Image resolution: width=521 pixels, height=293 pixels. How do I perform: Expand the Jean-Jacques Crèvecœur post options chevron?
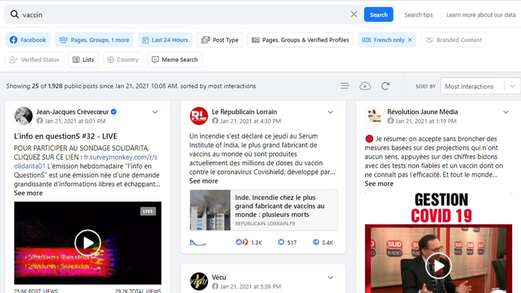[x=155, y=112]
